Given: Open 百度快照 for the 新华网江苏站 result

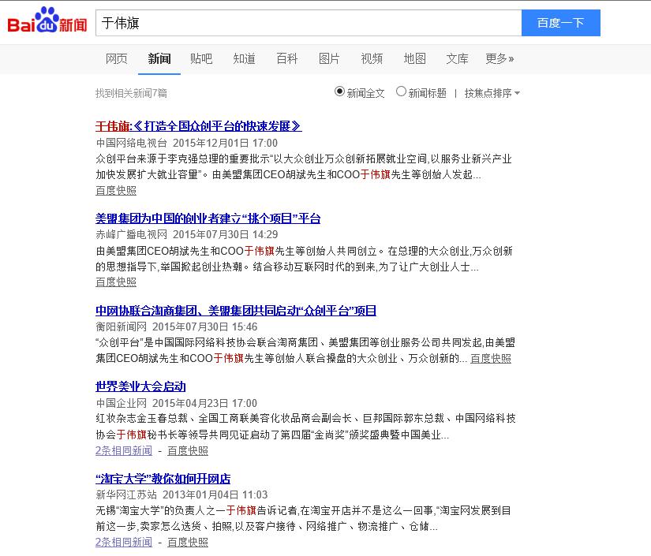Looking at the screenshot, I should (x=188, y=543).
